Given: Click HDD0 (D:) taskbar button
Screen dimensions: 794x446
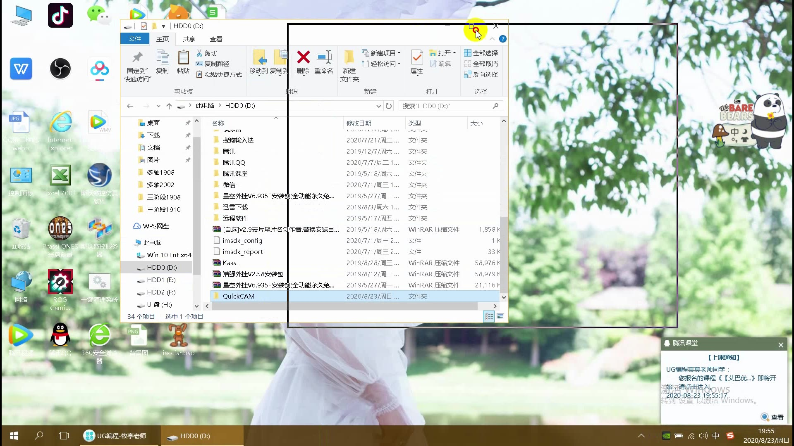Looking at the screenshot, I should click(x=202, y=436).
